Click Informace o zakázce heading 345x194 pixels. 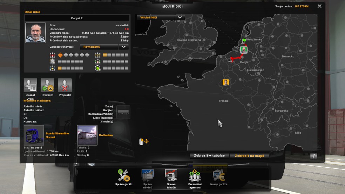click(x=37, y=101)
